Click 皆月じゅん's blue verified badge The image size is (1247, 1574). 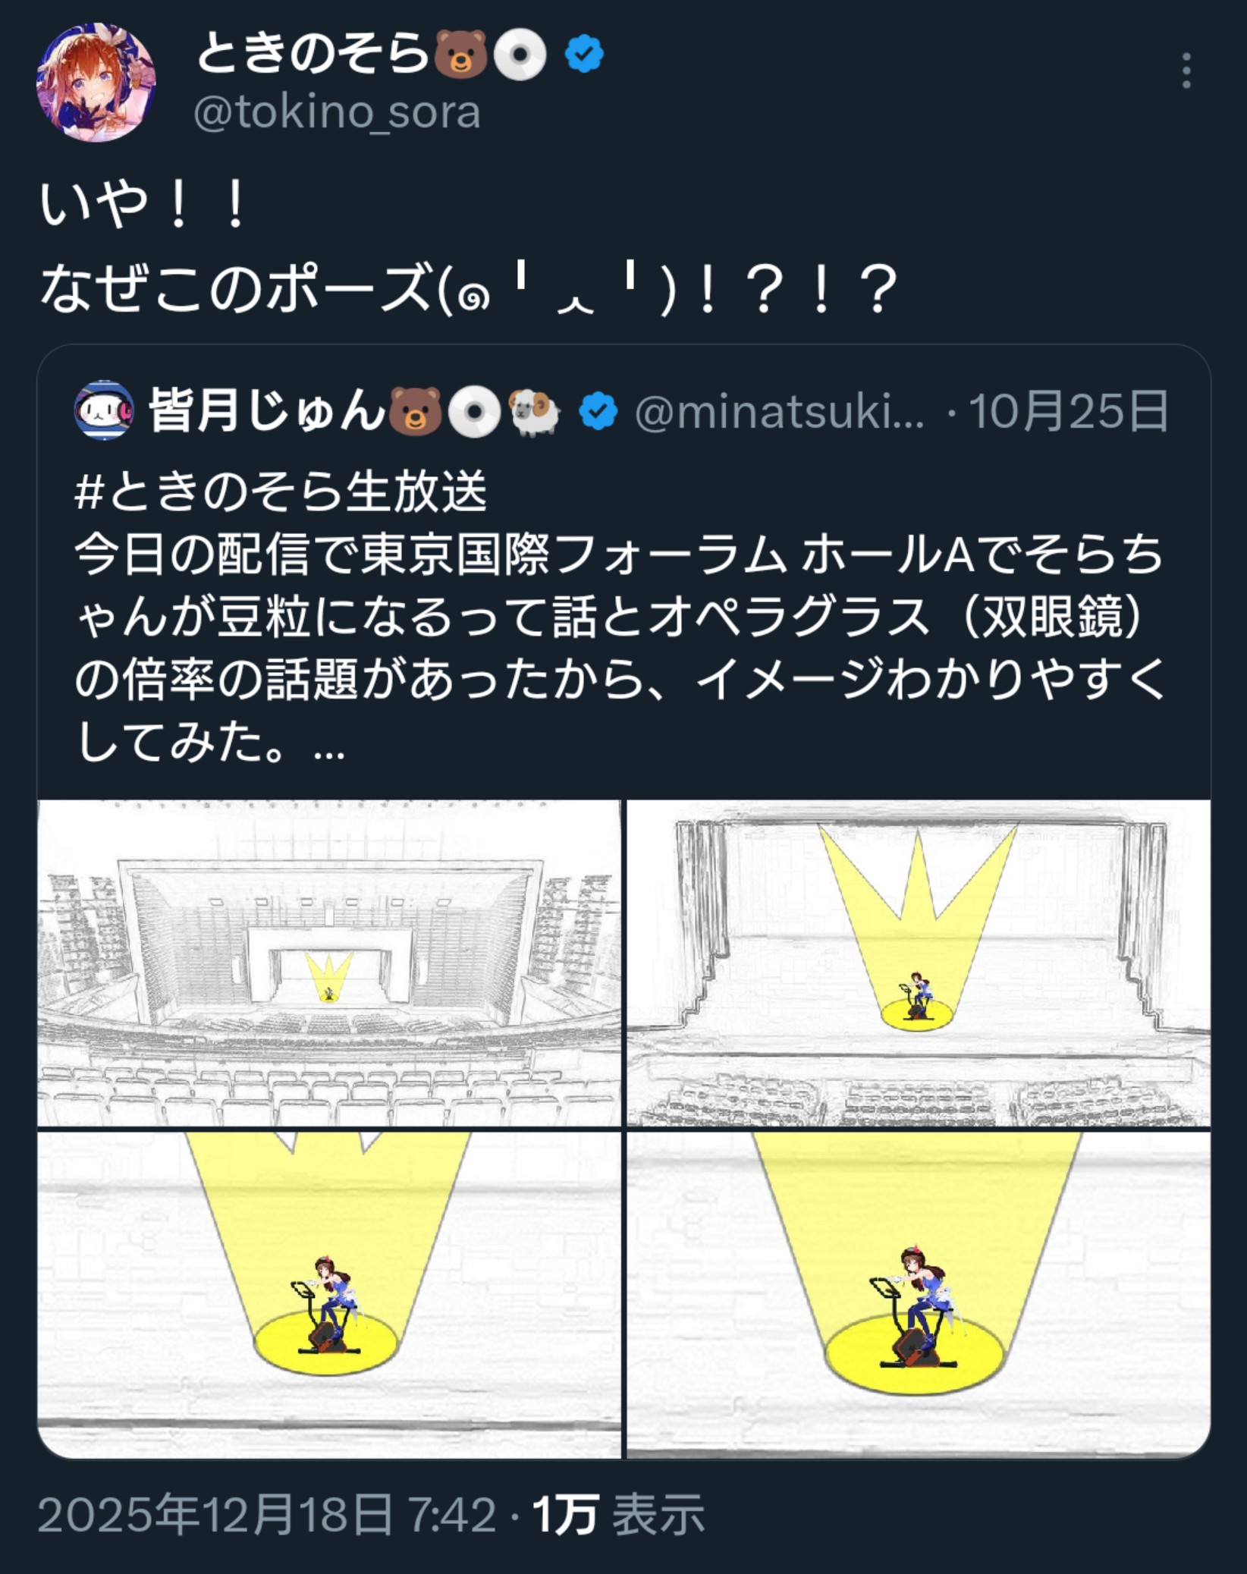point(598,412)
